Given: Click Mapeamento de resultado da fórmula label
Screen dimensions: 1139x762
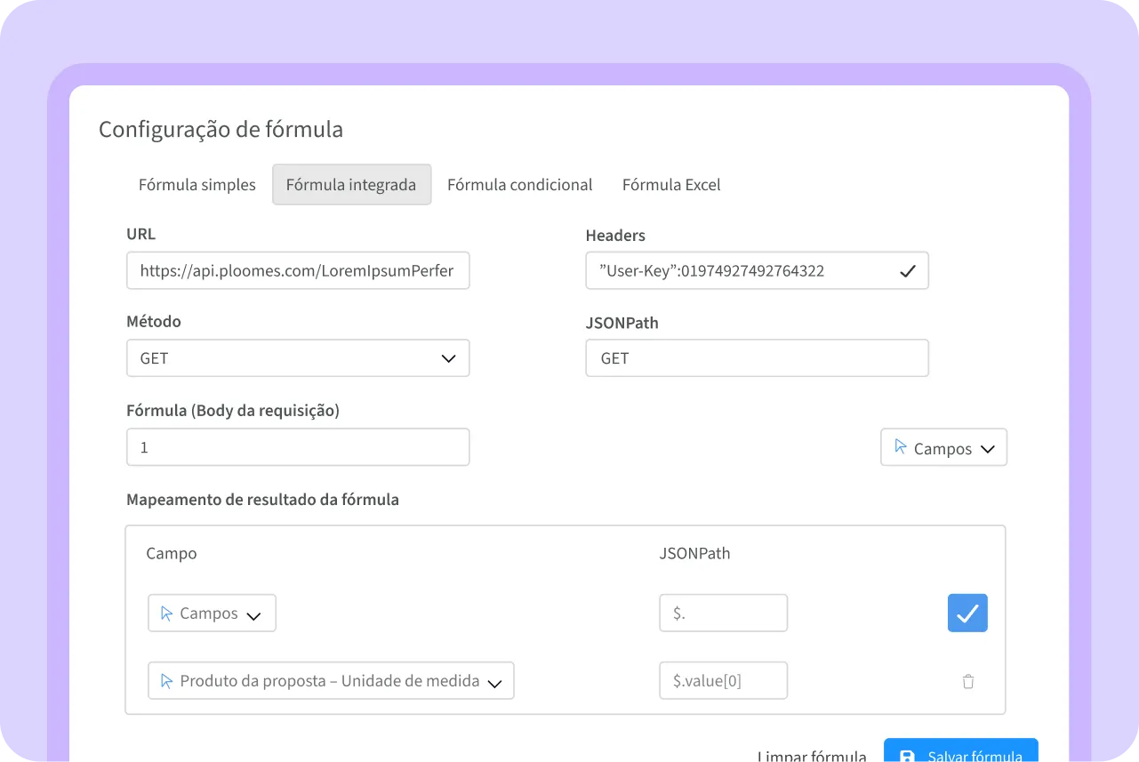Looking at the screenshot, I should [262, 500].
